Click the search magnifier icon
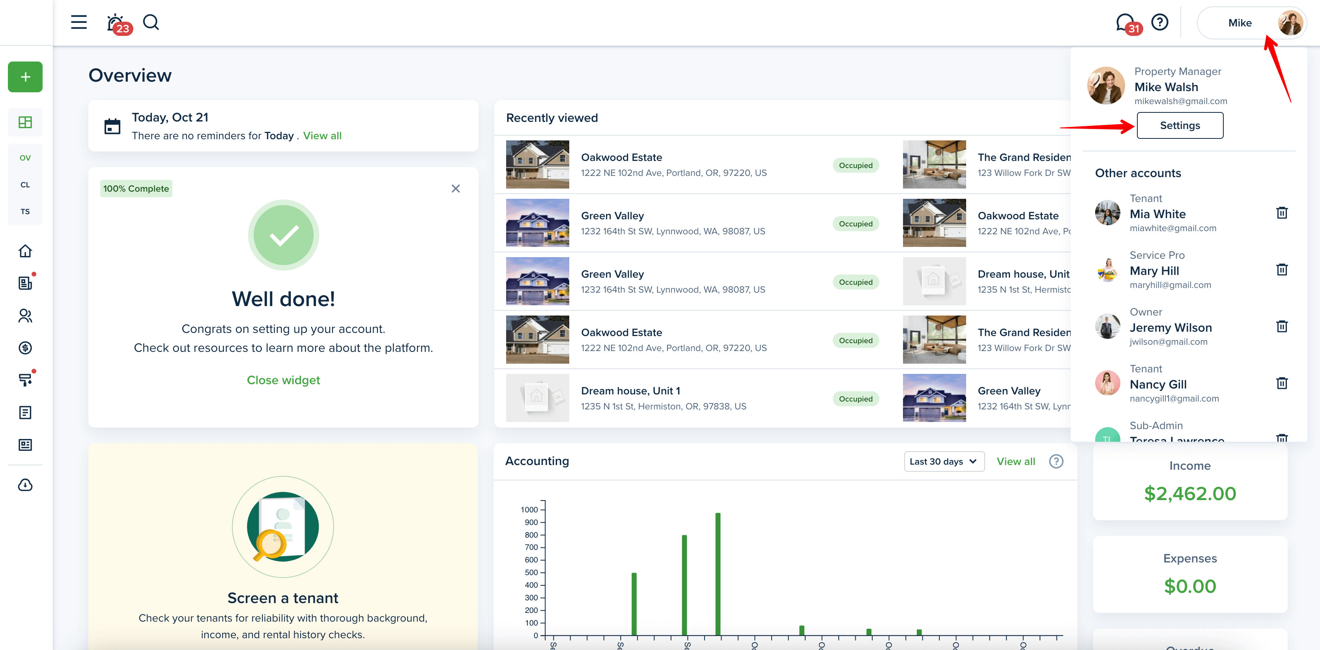1320x650 pixels. click(x=151, y=22)
